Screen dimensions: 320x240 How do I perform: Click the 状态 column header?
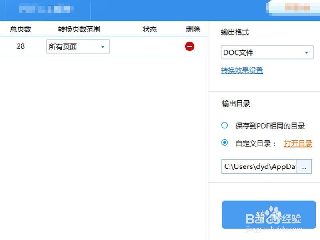pyautogui.click(x=150, y=29)
